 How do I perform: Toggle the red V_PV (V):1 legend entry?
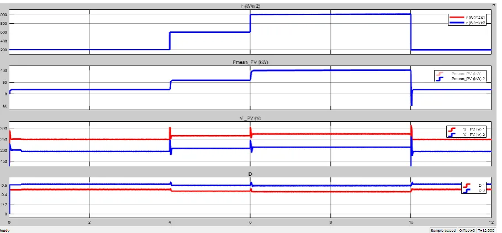(467, 129)
